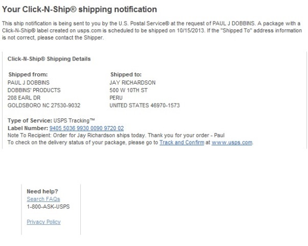This screenshot has height=246, width=308.
Task: Click the 1-800-ASK-USPS phone number
Action: pyautogui.click(x=48, y=207)
